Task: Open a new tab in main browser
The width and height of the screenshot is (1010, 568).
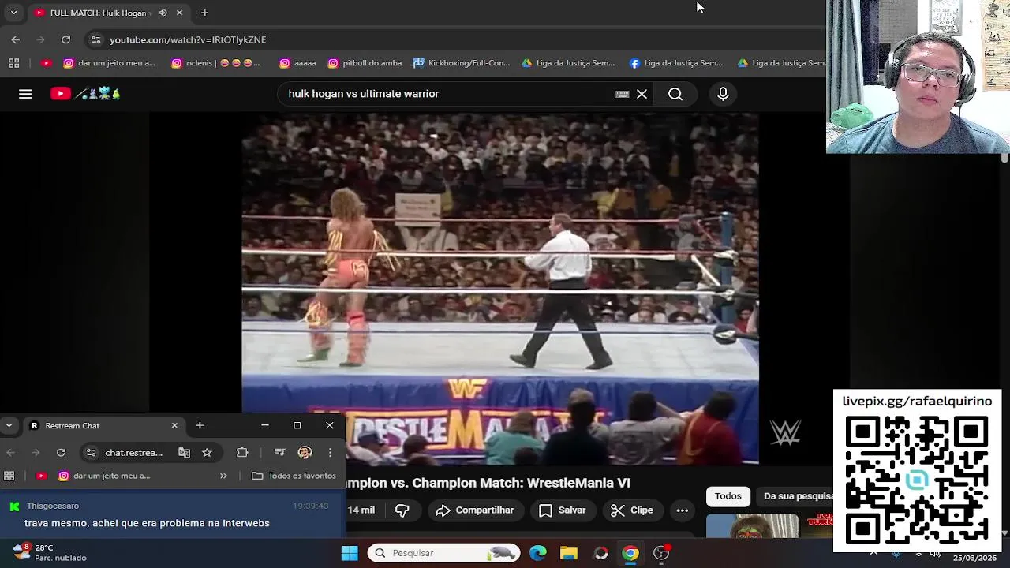Action: coord(204,13)
